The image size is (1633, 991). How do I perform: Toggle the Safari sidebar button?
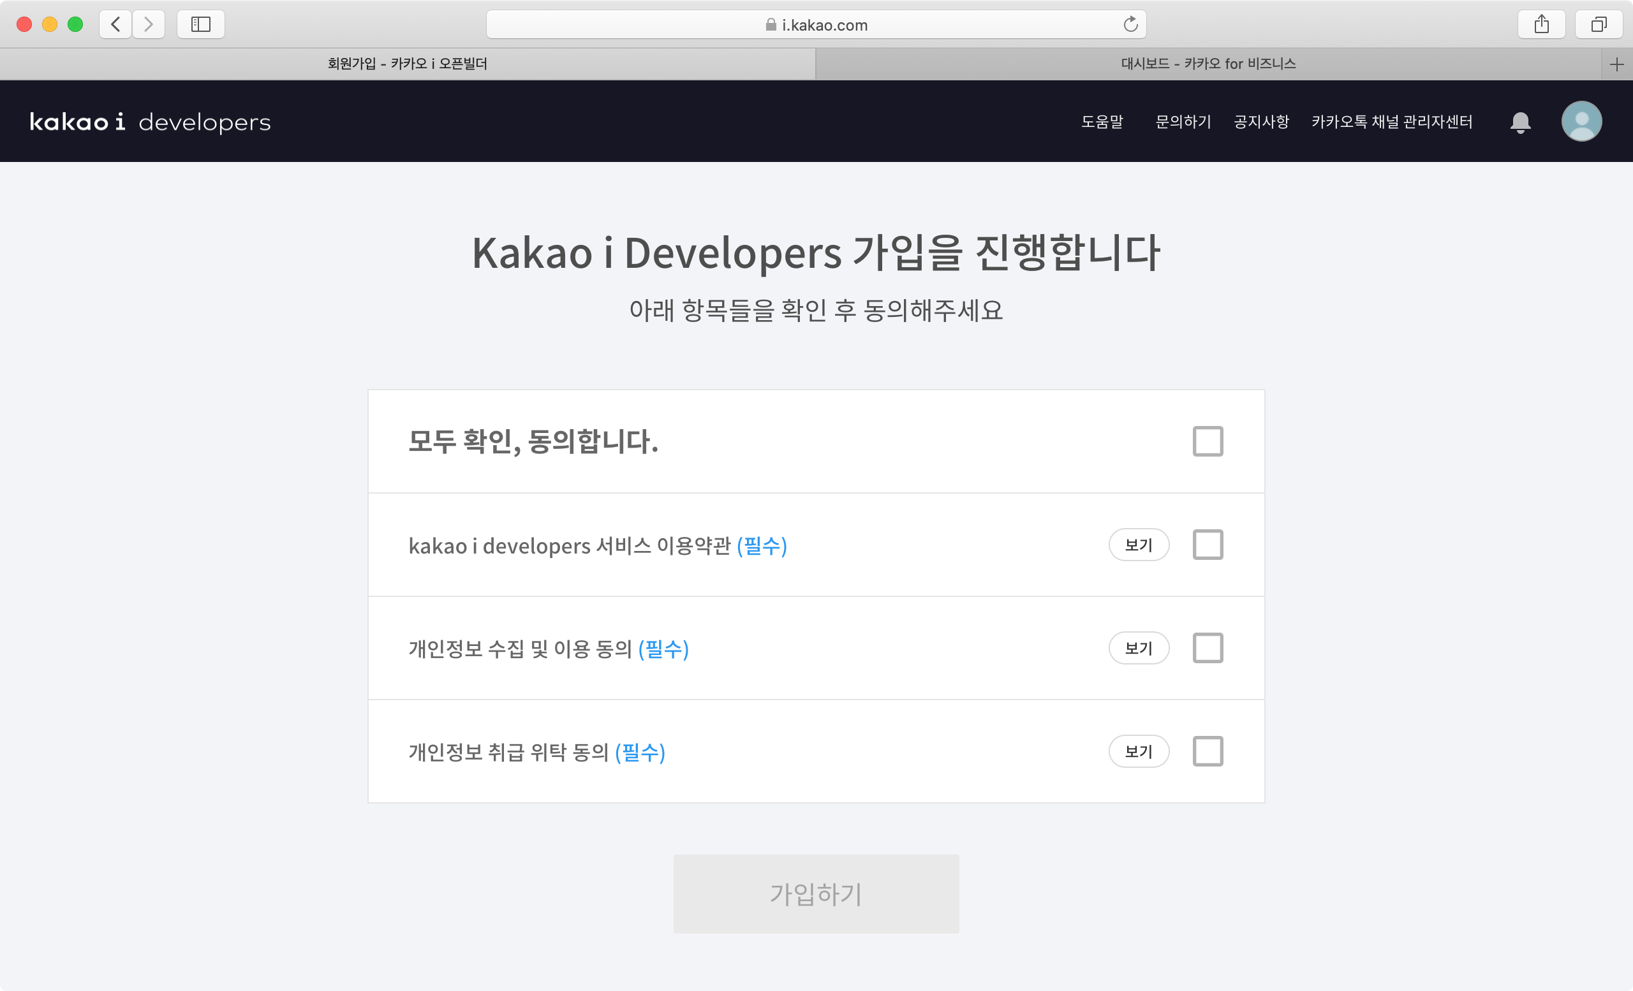point(200,24)
